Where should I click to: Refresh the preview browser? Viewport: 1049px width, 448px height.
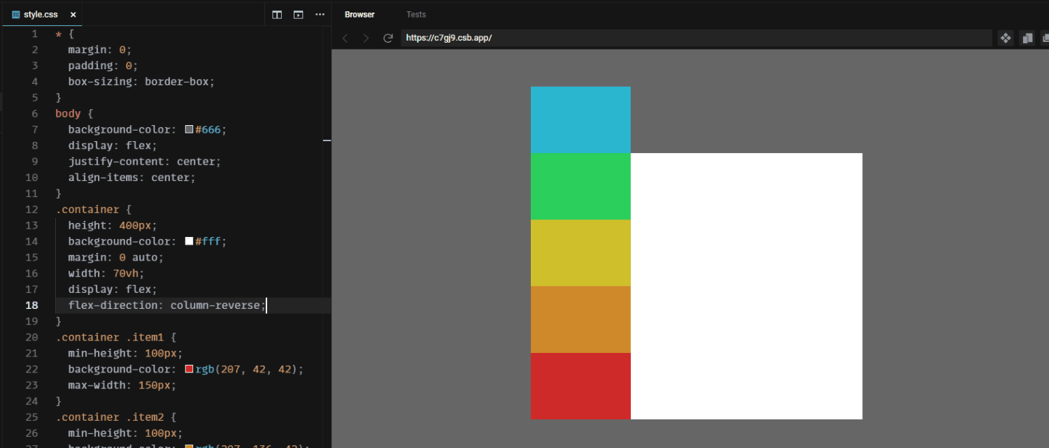388,38
